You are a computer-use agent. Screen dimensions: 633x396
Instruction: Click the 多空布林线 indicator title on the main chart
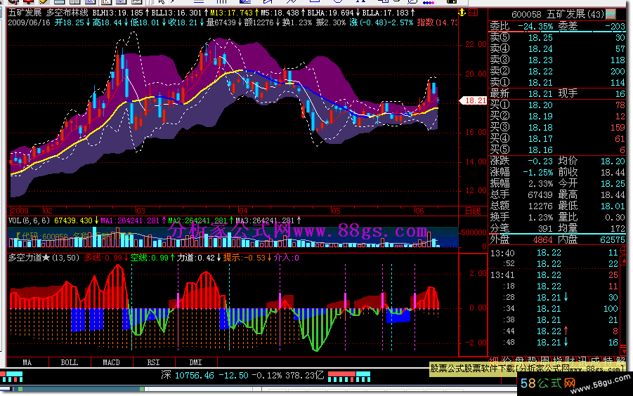67,13
